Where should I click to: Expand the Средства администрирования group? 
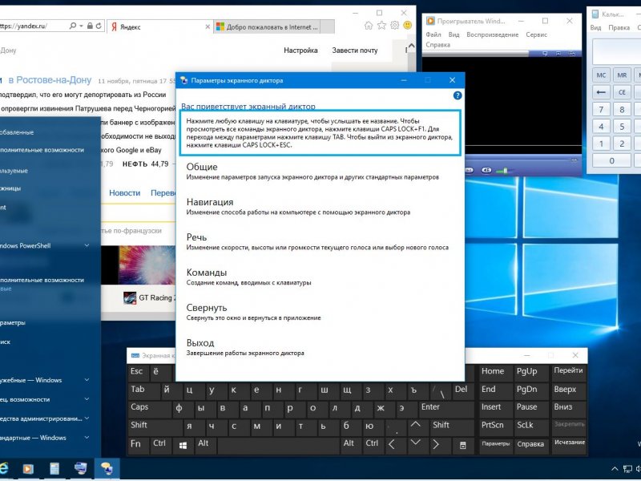[x=87, y=418]
